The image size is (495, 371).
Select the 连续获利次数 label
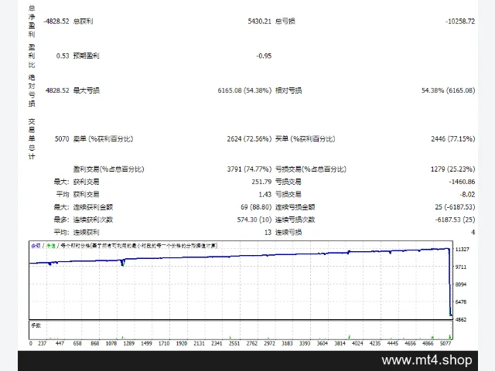(93, 220)
